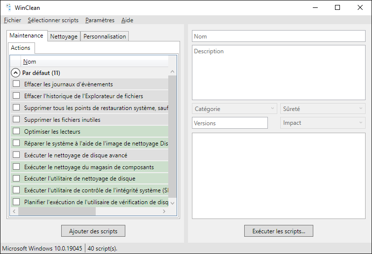Screen dimensions: 372x254
Task: Open the Aide menu
Action: tap(127, 20)
